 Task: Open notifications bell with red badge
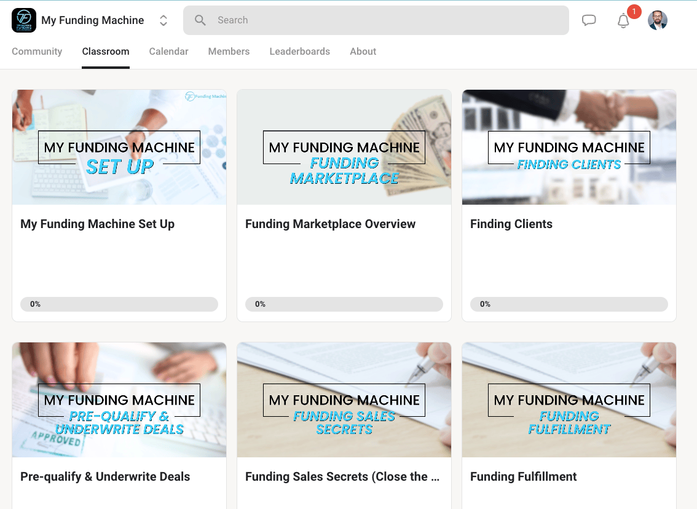click(x=624, y=20)
